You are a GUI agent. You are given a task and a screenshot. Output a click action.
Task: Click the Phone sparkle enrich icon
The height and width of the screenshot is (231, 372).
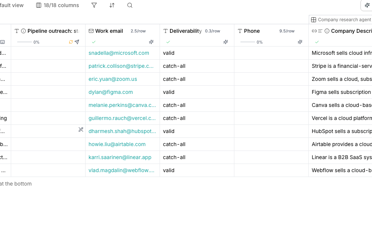pos(300,42)
